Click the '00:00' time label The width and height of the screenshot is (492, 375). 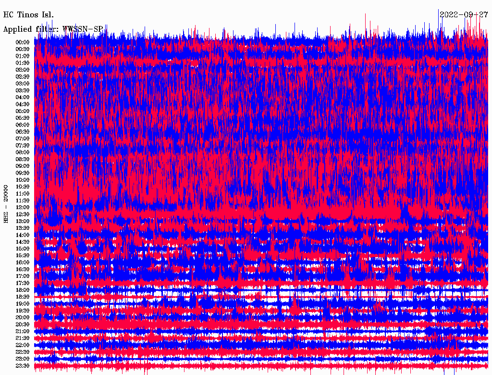23,42
